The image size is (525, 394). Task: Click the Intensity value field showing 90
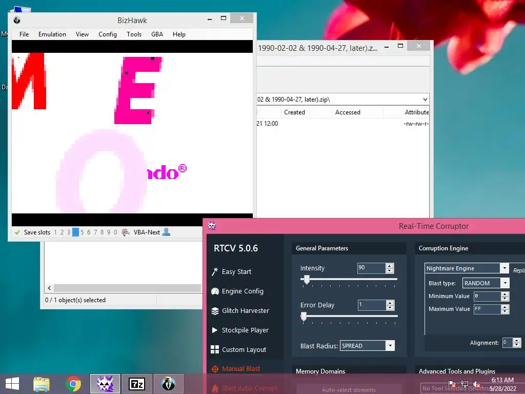tap(371, 268)
